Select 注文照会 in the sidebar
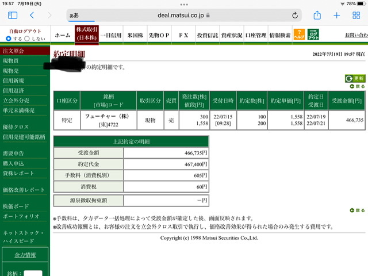This screenshot has height=276, width=368. (25, 51)
